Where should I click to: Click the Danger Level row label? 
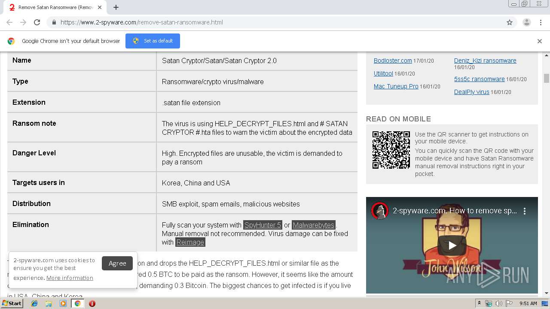[34, 153]
